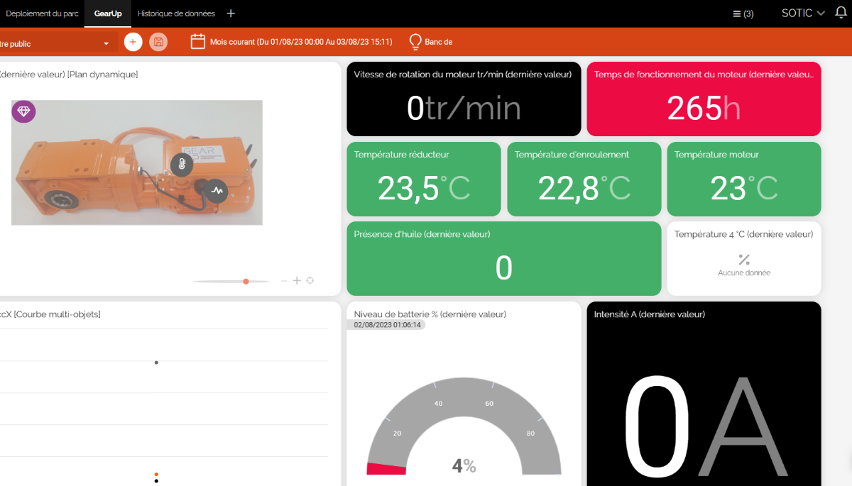This screenshot has height=486, width=852.
Task: Click the lightbulb icon beside Banc de
Action: [415, 42]
